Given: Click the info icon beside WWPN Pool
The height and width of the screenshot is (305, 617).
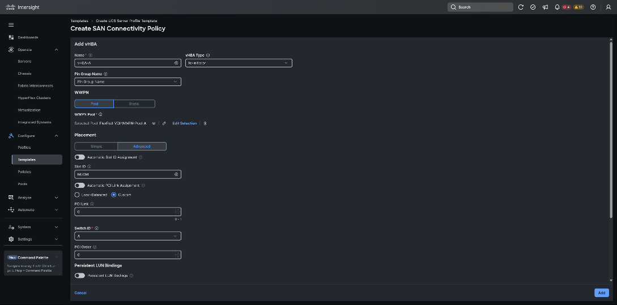Looking at the screenshot, I should tap(100, 114).
